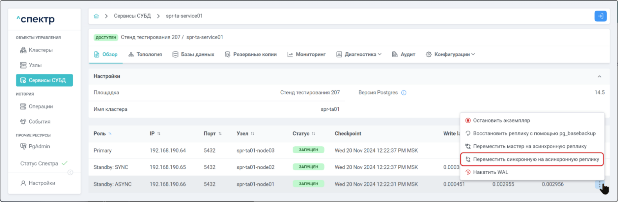This screenshot has width=618, height=202.
Task: Click the Postgres version info icon
Action: click(x=404, y=93)
